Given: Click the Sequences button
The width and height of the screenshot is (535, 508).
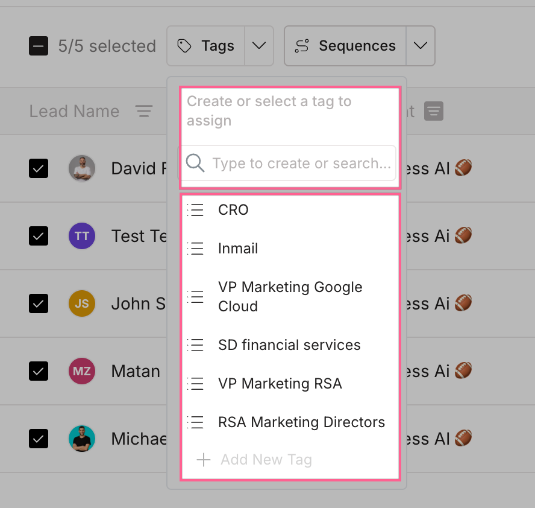Looking at the screenshot, I should click(346, 46).
